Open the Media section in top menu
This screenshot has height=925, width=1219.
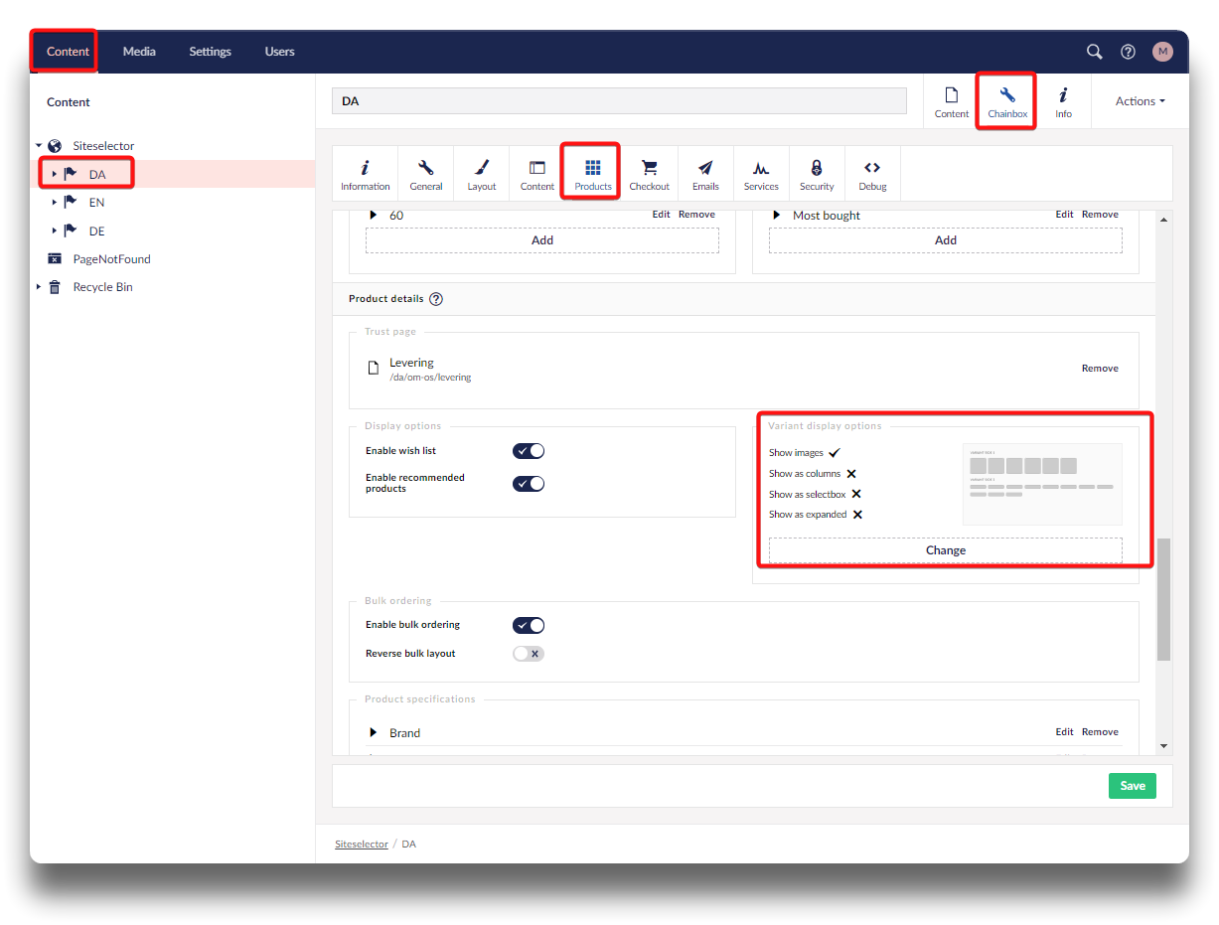click(139, 52)
